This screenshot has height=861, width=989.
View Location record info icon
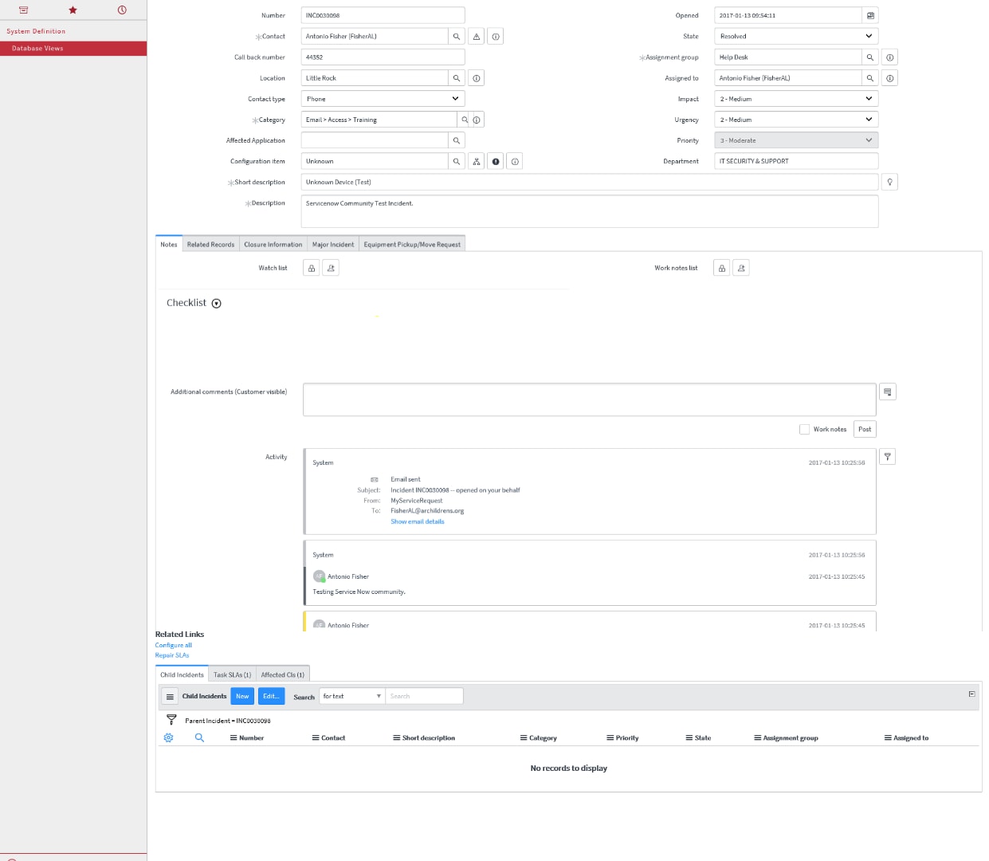click(477, 78)
